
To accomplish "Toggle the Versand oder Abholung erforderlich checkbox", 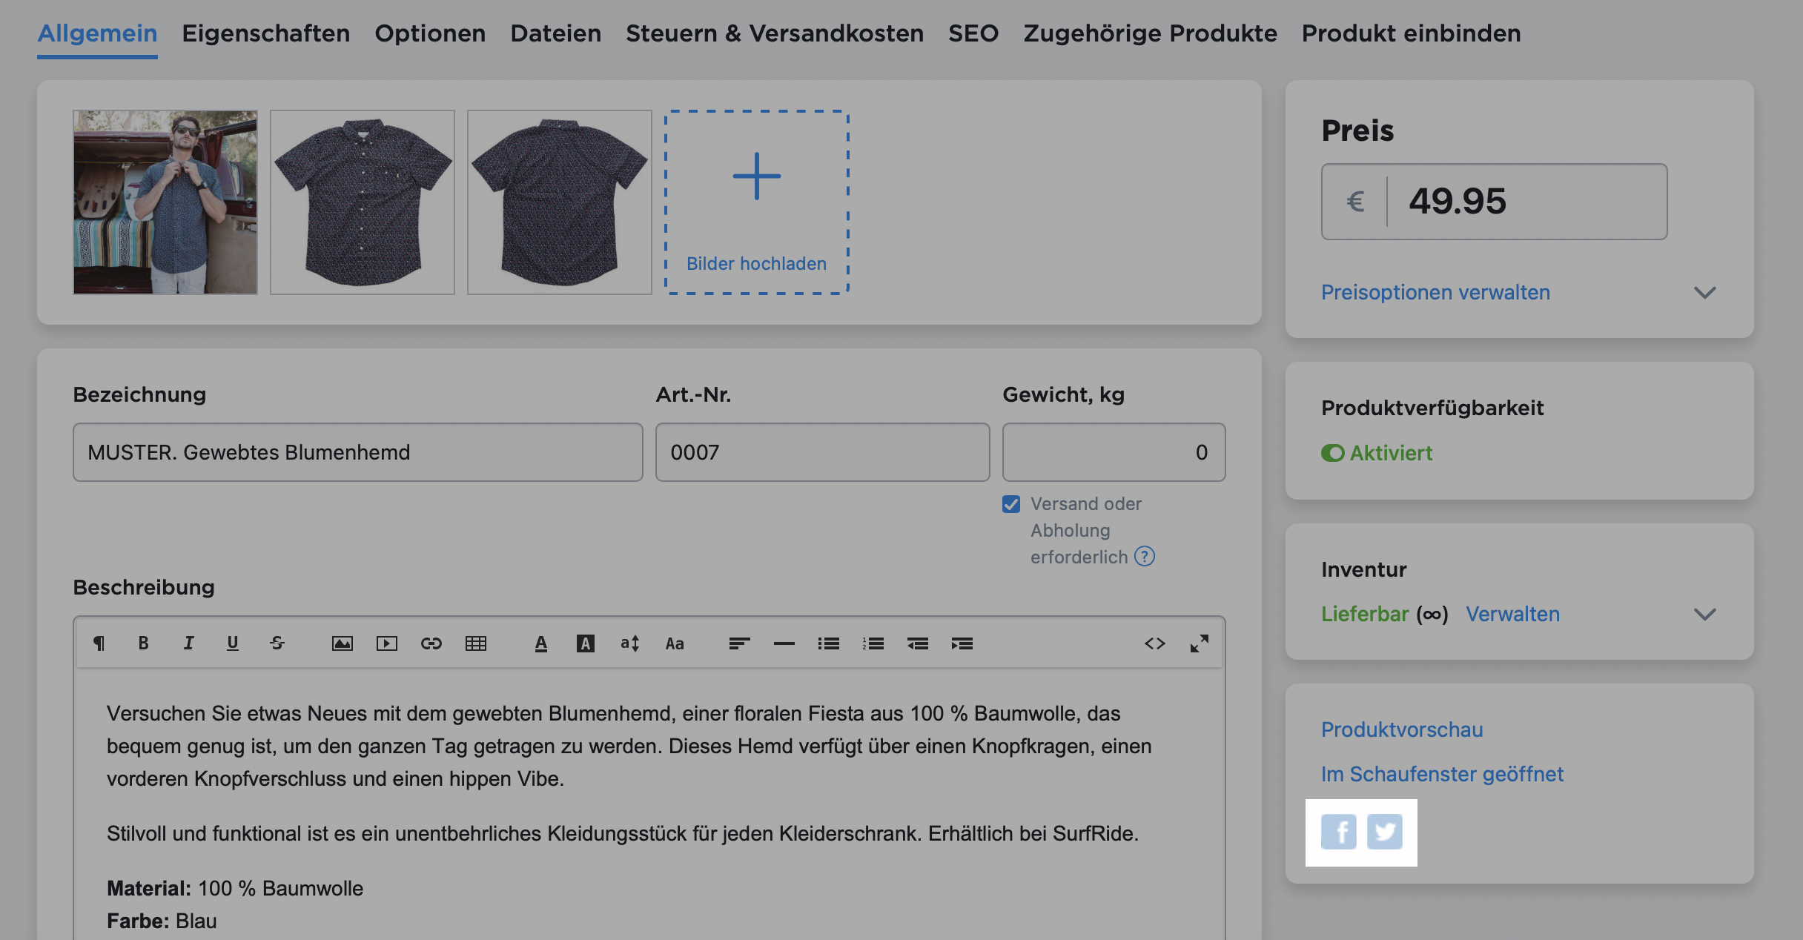I will click(x=1010, y=503).
